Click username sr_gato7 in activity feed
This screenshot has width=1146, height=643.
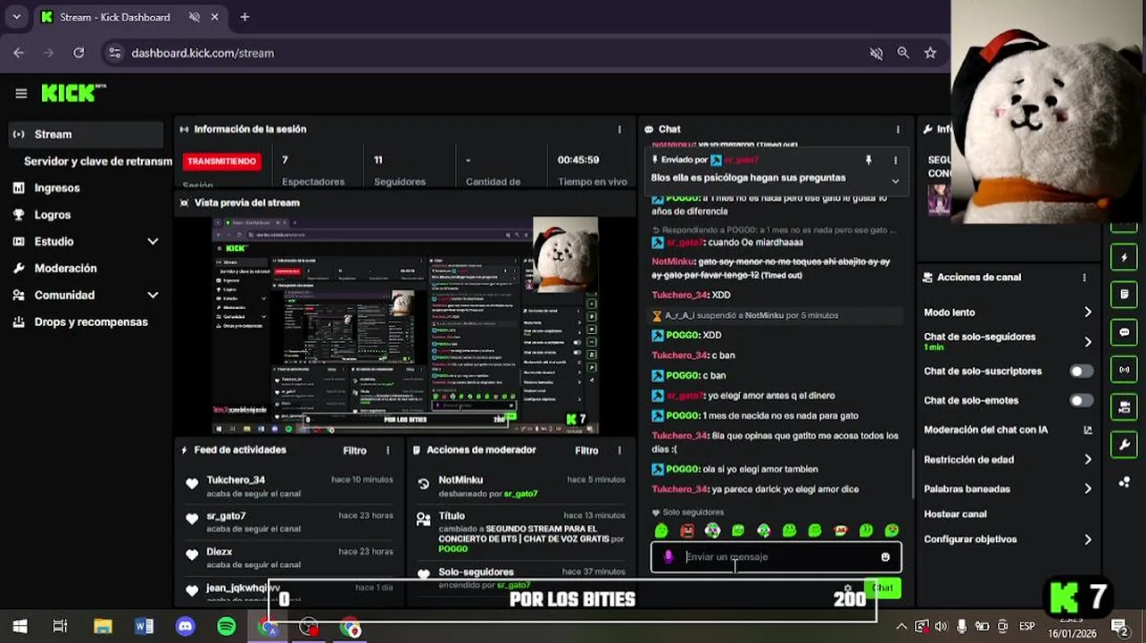[x=226, y=515]
